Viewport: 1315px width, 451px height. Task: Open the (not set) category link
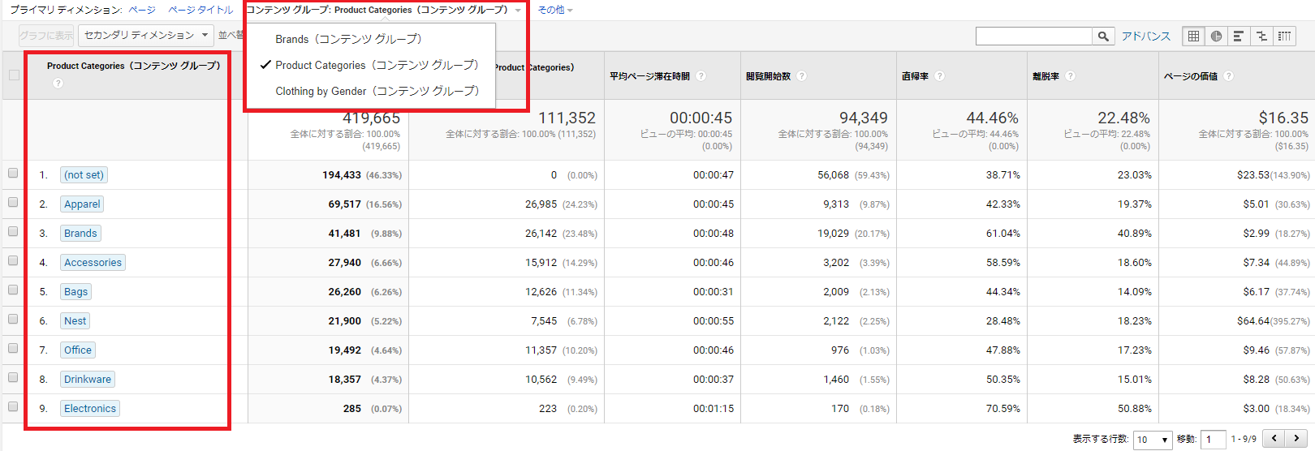(84, 175)
